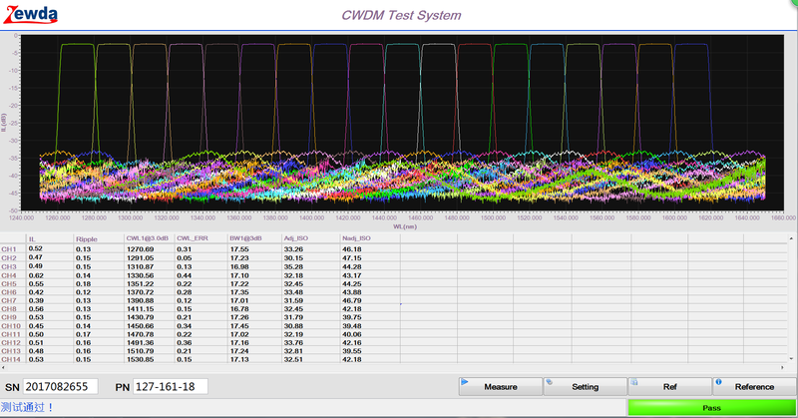Click the info icon on Reference button

pos(718,382)
